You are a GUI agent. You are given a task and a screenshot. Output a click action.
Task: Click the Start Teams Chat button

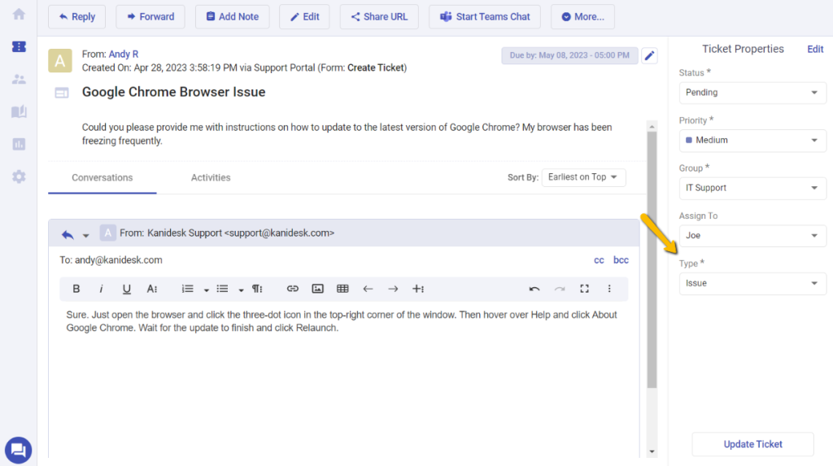[485, 16]
